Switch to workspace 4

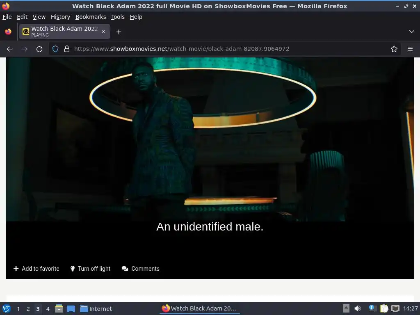[x=48, y=309]
